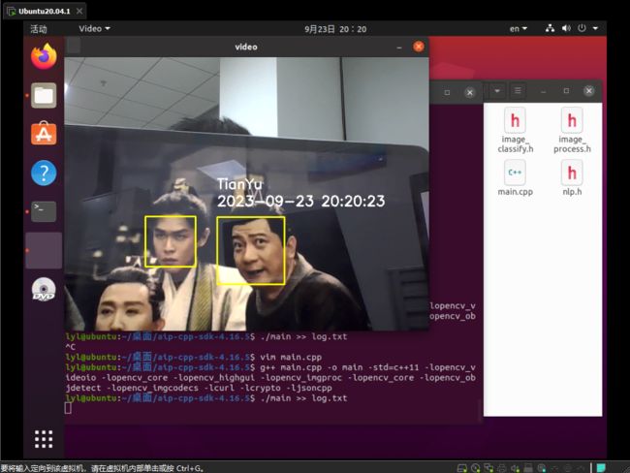Place the cursor at the terminal prompt
The height and width of the screenshot is (473, 630).
(x=68, y=408)
